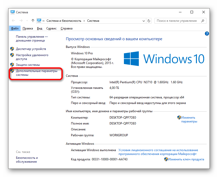Open Безопасность и обслуживание link
218x177 pixels.
pyautogui.click(x=27, y=160)
